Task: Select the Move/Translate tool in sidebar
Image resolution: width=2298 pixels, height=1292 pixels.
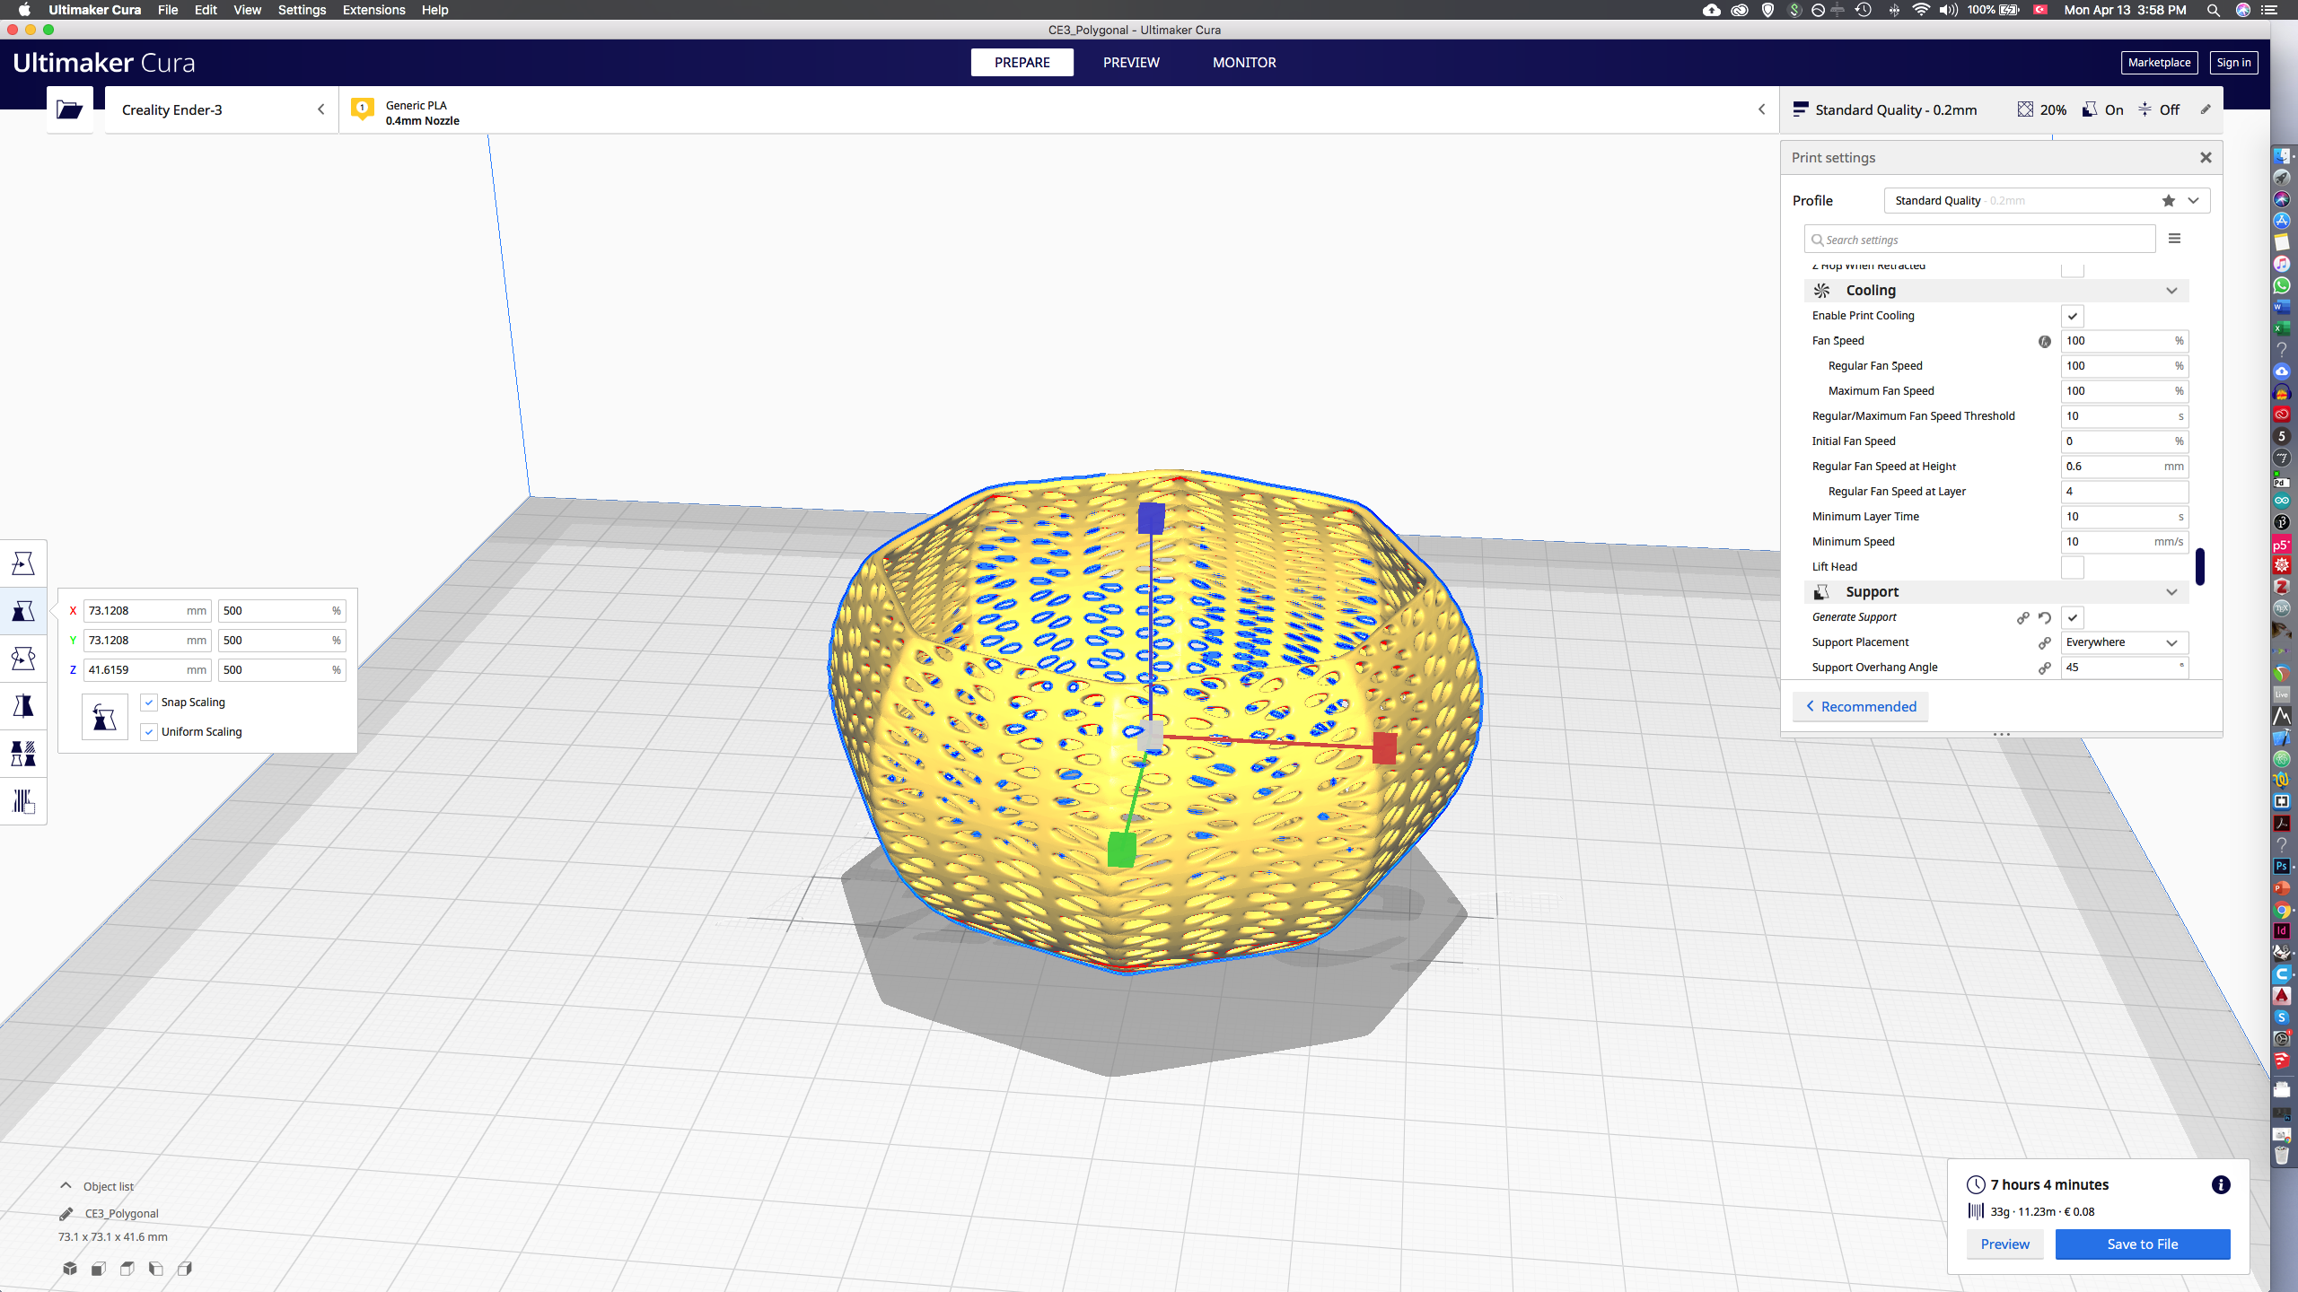Action: [23, 563]
